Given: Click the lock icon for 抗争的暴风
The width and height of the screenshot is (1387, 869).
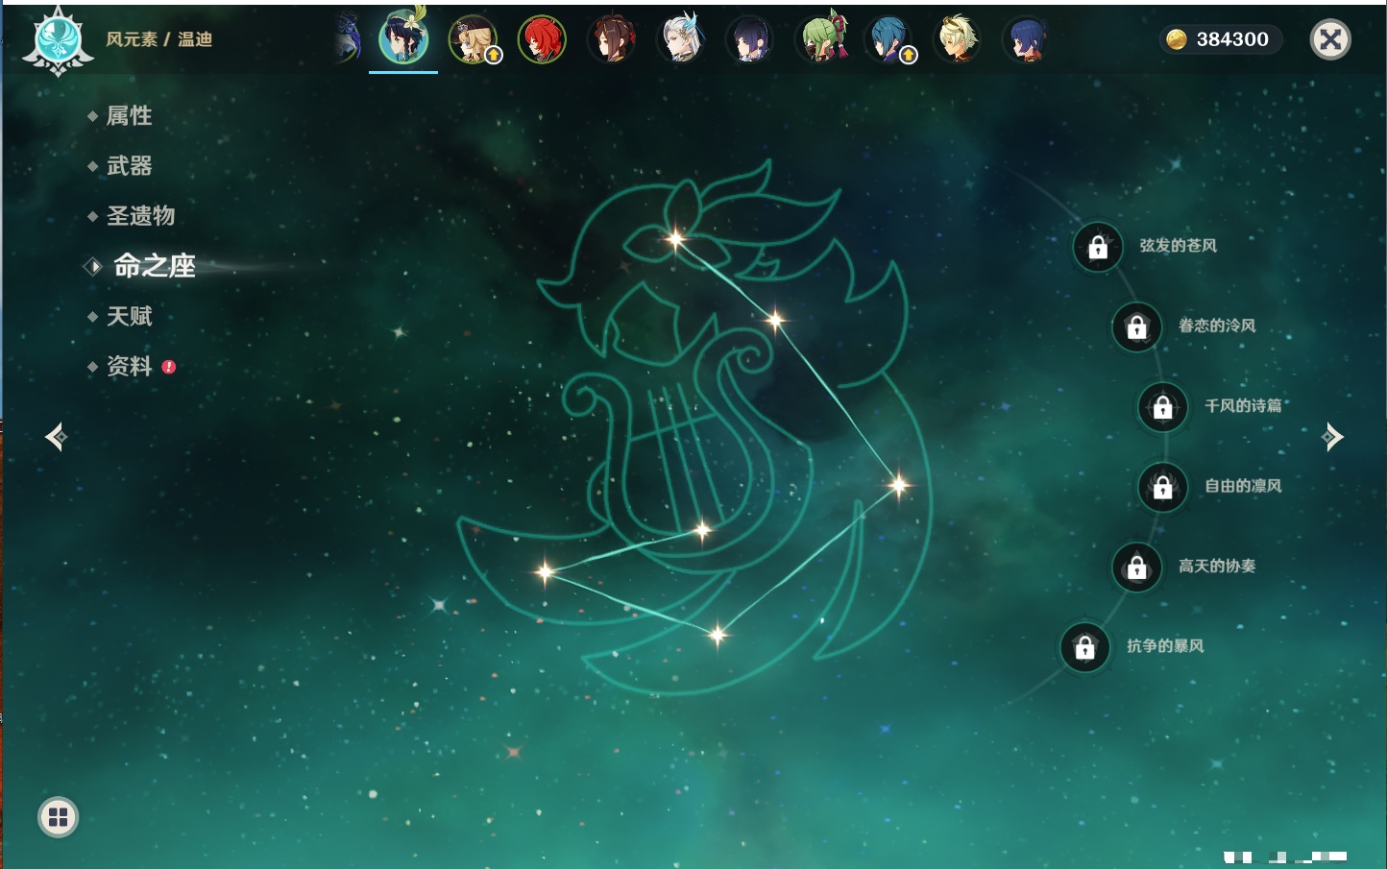Looking at the screenshot, I should point(1085,647).
